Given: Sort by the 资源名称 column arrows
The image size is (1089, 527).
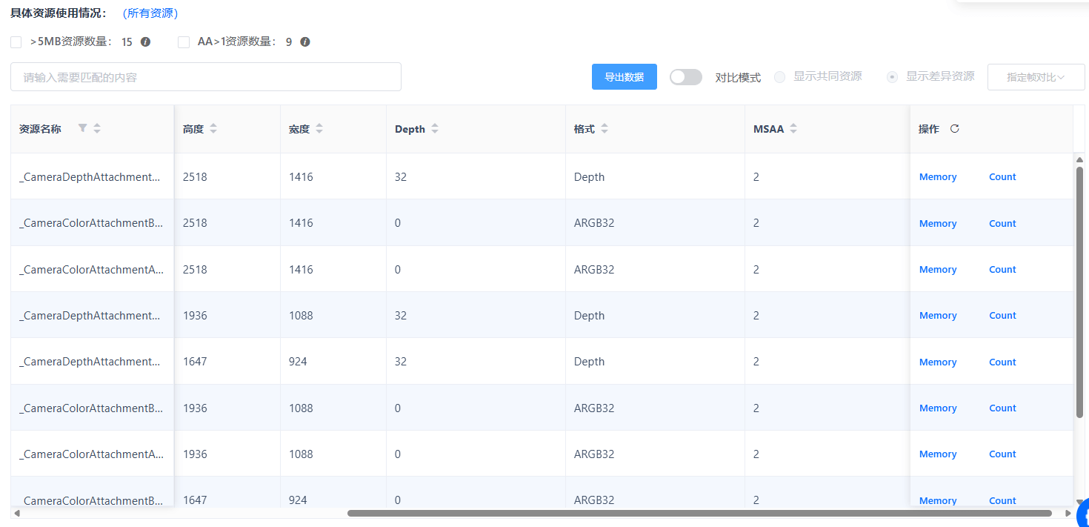Looking at the screenshot, I should point(97,128).
